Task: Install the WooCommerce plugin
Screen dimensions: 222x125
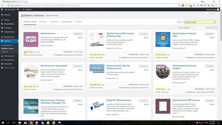Action: (78, 34)
